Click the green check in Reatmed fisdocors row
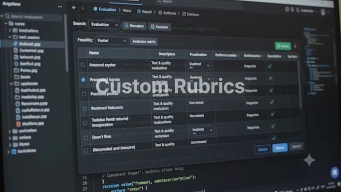This screenshot has width=341, height=192. pos(272,102)
